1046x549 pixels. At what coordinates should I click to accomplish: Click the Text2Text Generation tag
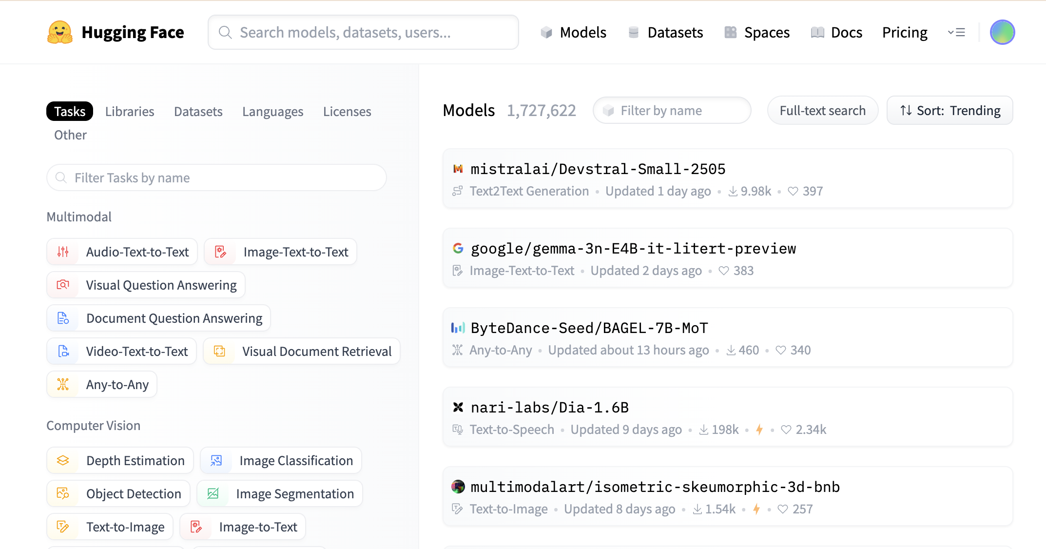(x=529, y=191)
